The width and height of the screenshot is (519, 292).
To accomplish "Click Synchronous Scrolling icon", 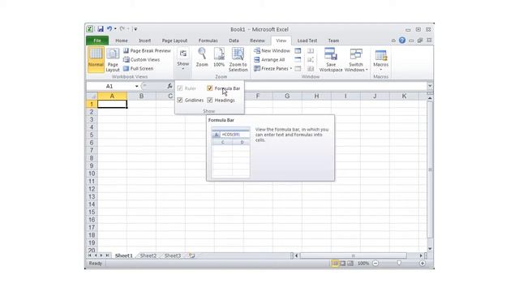I will click(311, 59).
